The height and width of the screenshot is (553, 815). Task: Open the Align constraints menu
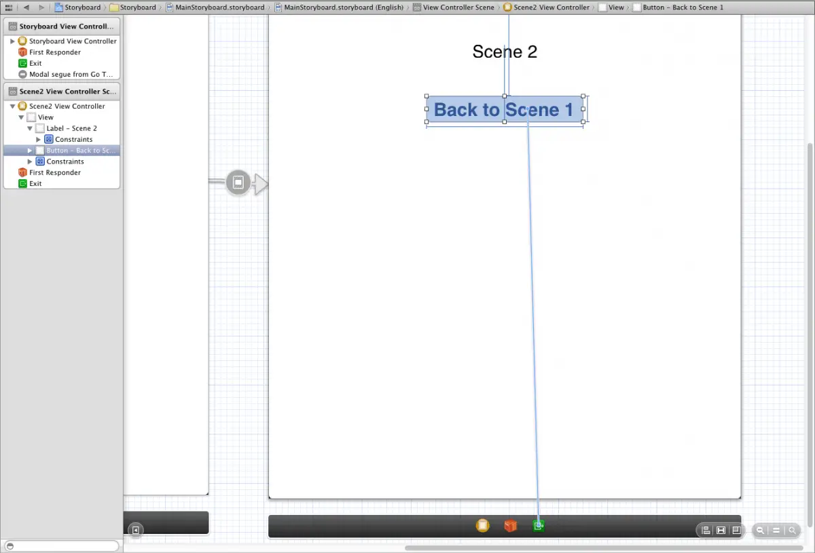click(706, 531)
